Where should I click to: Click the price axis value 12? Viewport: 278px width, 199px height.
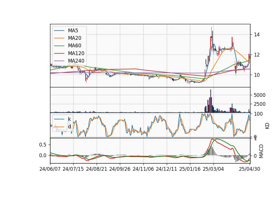(257, 55)
